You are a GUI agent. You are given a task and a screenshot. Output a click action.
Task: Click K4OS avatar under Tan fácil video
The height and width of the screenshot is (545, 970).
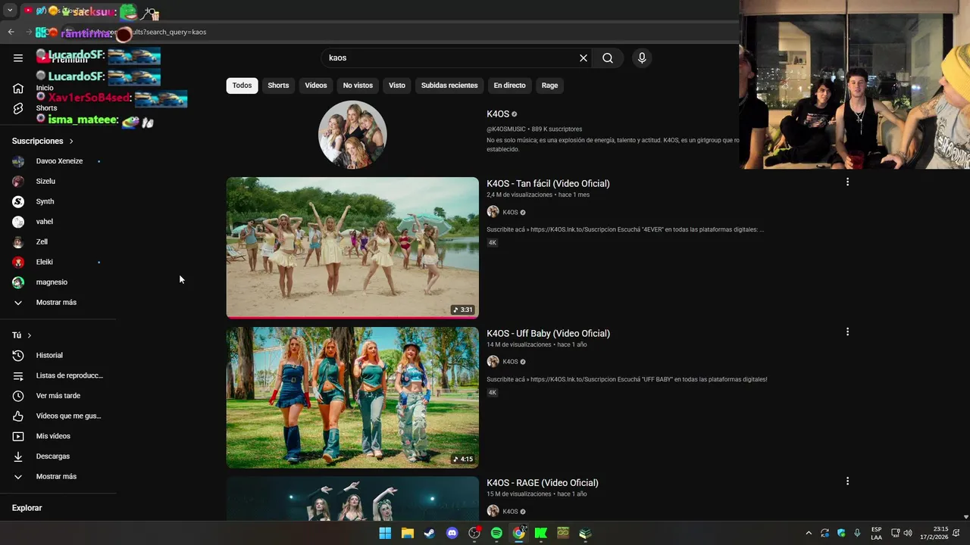tap(493, 212)
